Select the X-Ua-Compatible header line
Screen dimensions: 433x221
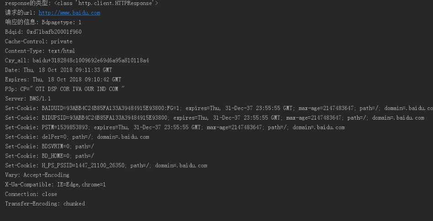tap(55, 184)
